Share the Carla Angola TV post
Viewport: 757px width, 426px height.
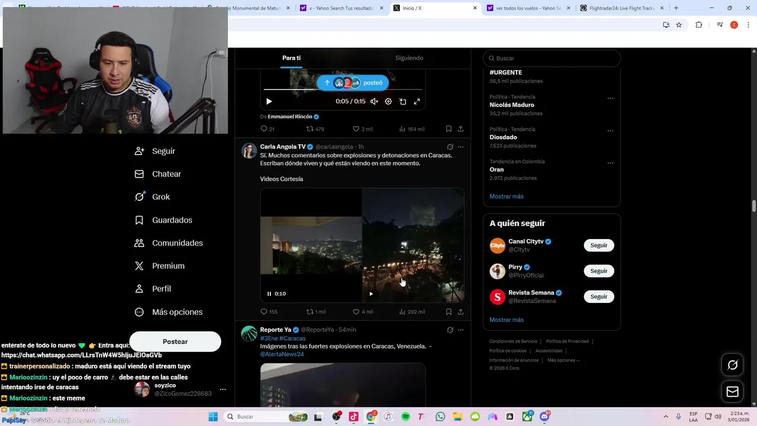[x=461, y=312]
